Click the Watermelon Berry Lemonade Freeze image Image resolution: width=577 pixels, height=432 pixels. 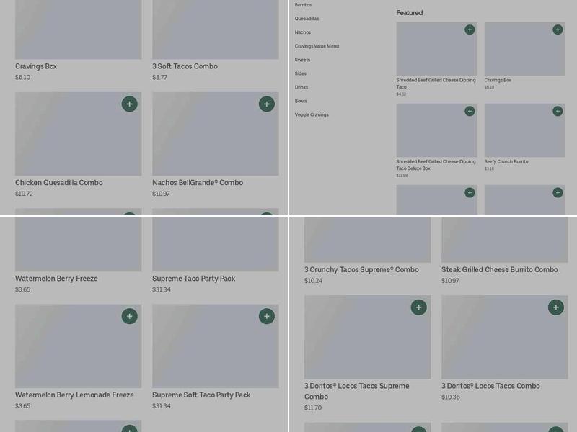click(79, 346)
